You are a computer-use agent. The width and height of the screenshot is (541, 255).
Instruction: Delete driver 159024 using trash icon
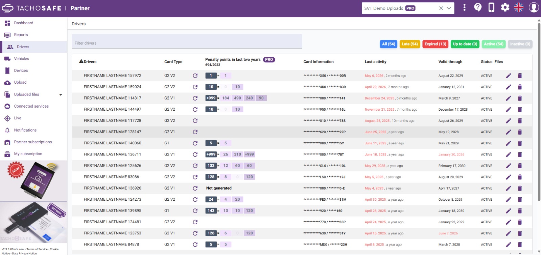[x=520, y=87]
